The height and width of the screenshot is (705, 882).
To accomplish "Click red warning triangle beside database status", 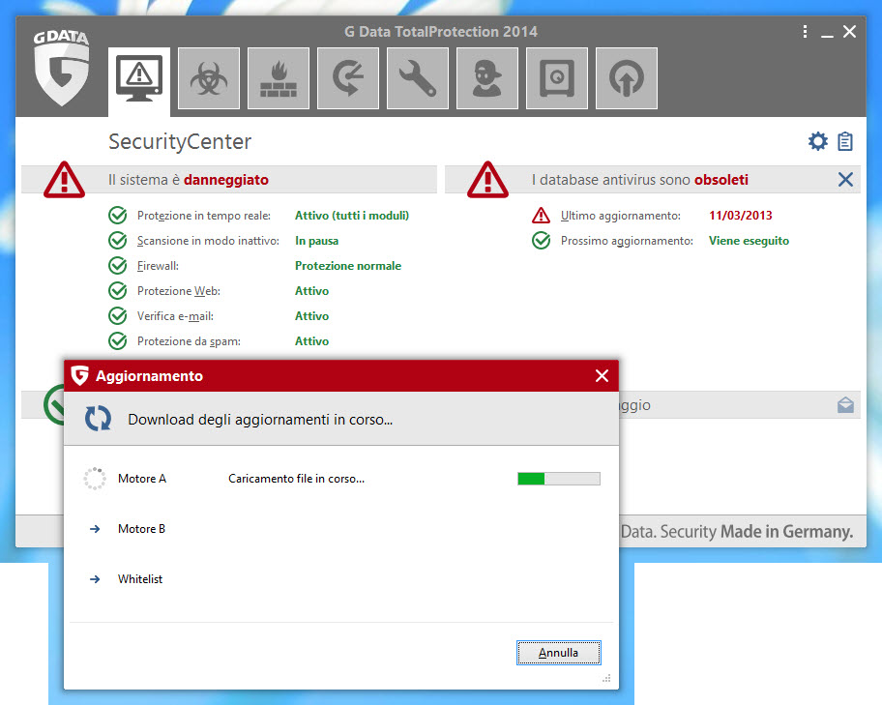I will click(487, 180).
